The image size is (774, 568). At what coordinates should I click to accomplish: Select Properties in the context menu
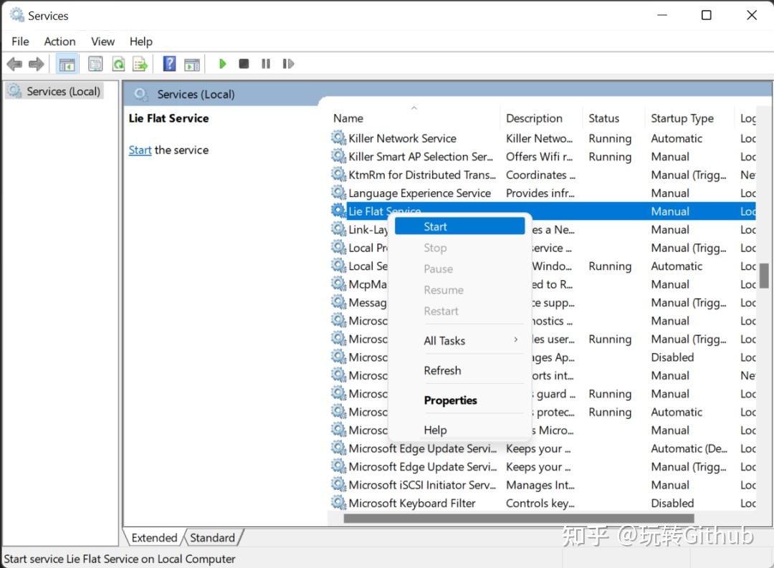click(449, 400)
